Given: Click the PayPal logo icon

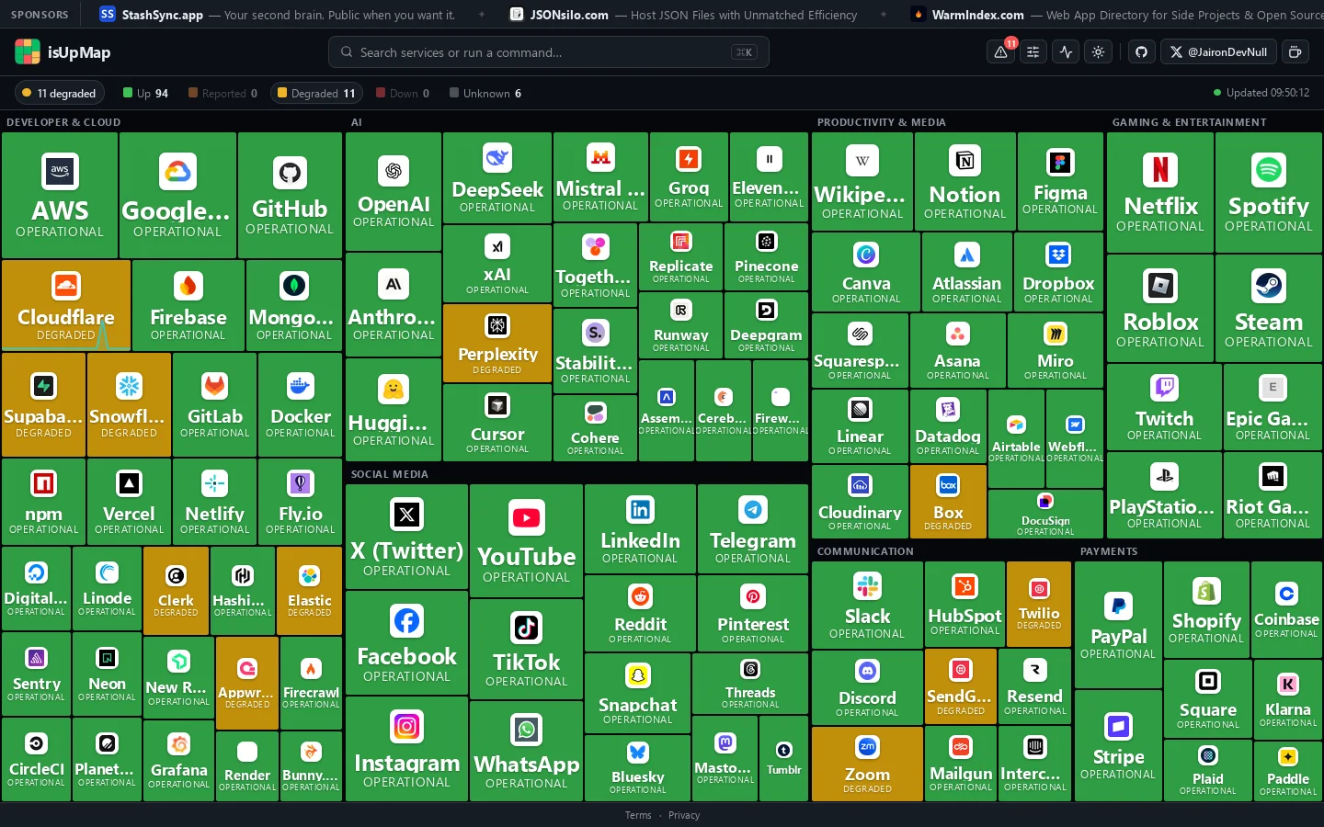Looking at the screenshot, I should pos(1118,606).
